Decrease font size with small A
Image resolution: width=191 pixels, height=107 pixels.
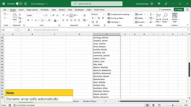58,15
